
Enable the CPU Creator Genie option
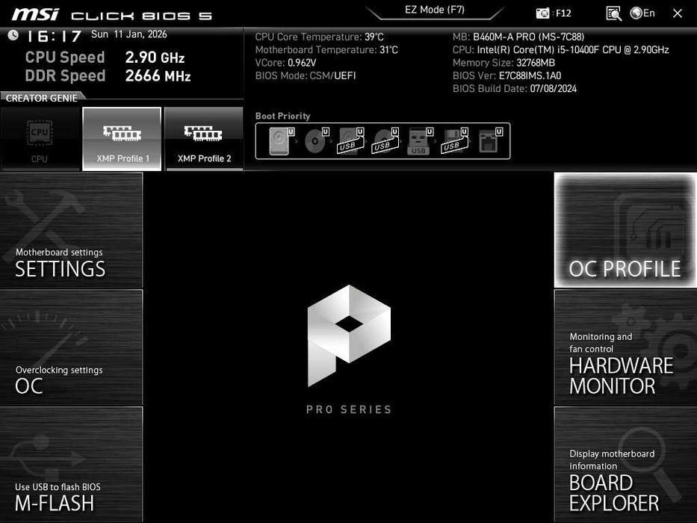pyautogui.click(x=40, y=139)
